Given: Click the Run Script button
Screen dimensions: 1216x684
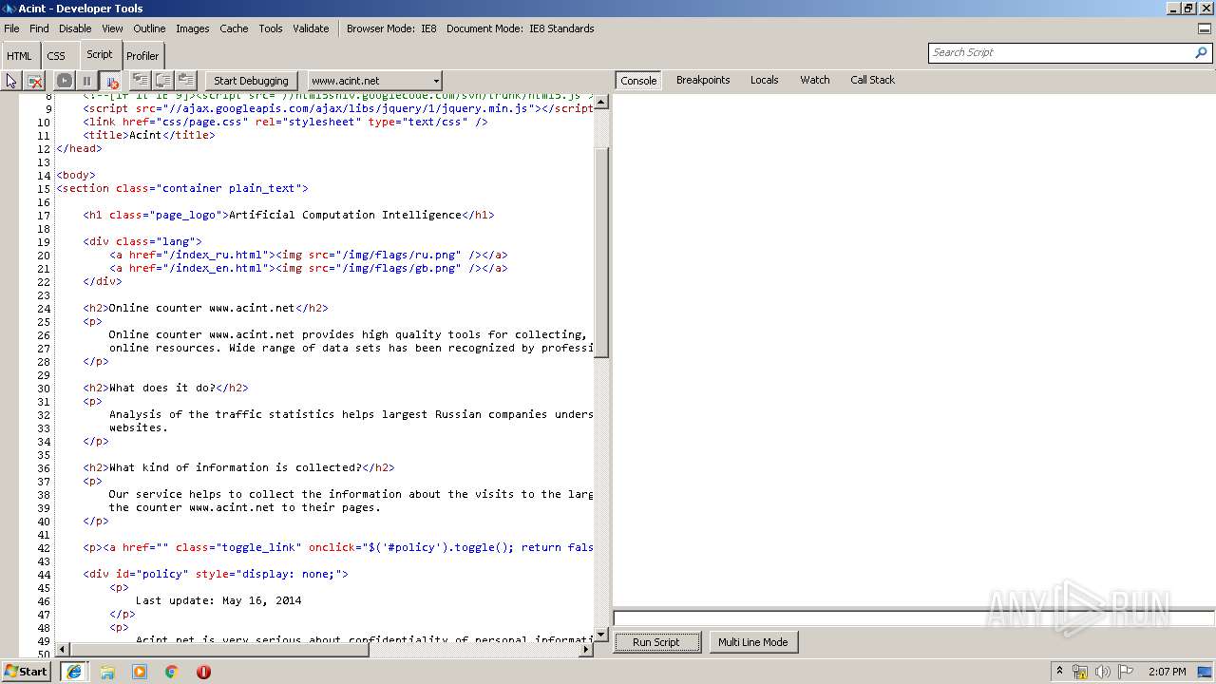Looking at the screenshot, I should pos(656,642).
